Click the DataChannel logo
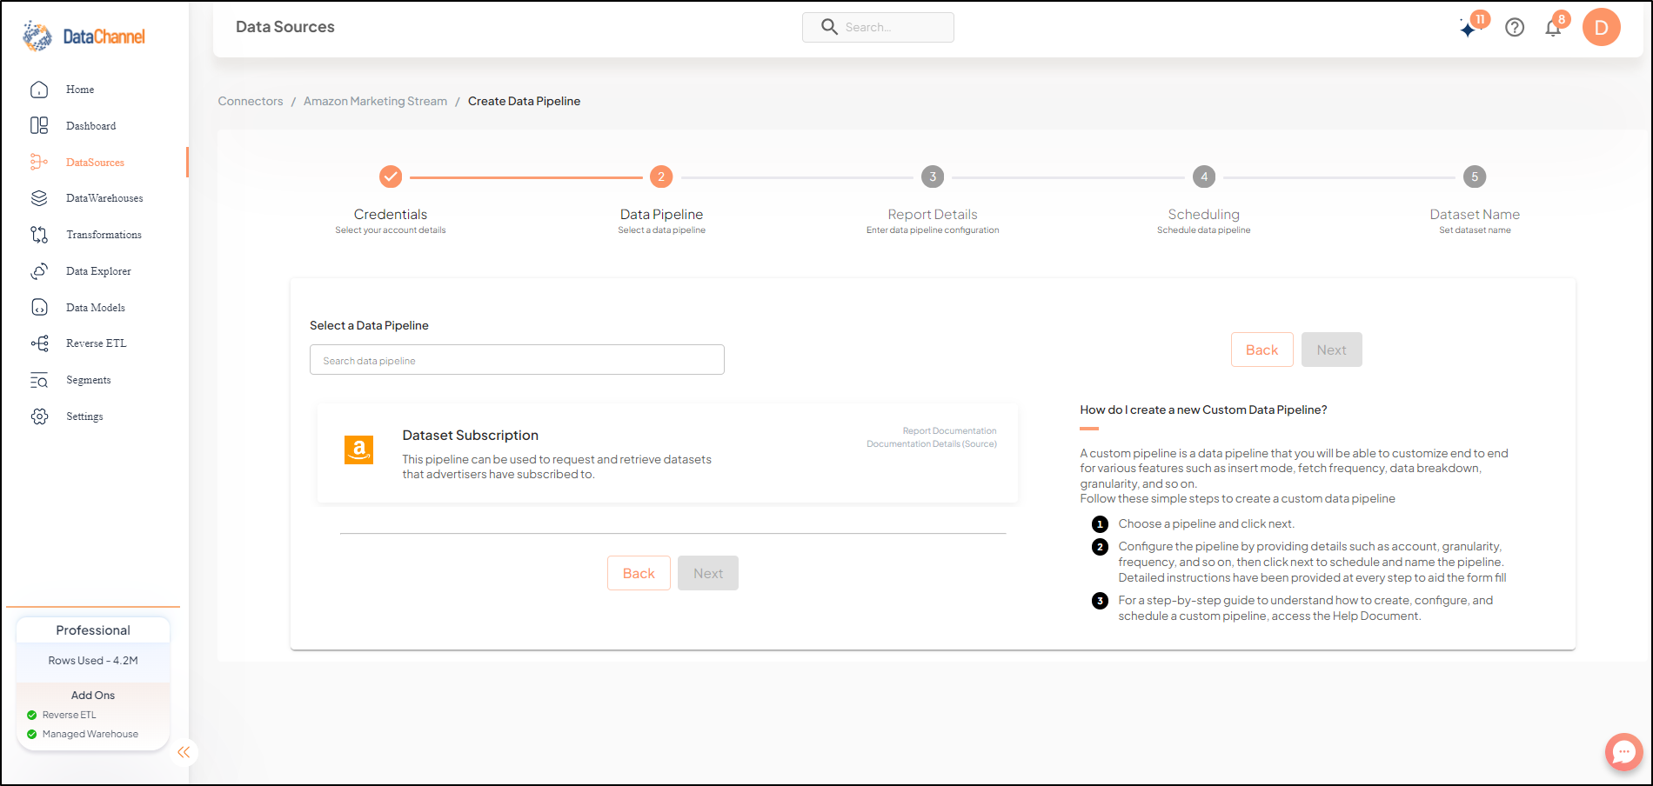This screenshot has width=1653, height=786. point(84,36)
